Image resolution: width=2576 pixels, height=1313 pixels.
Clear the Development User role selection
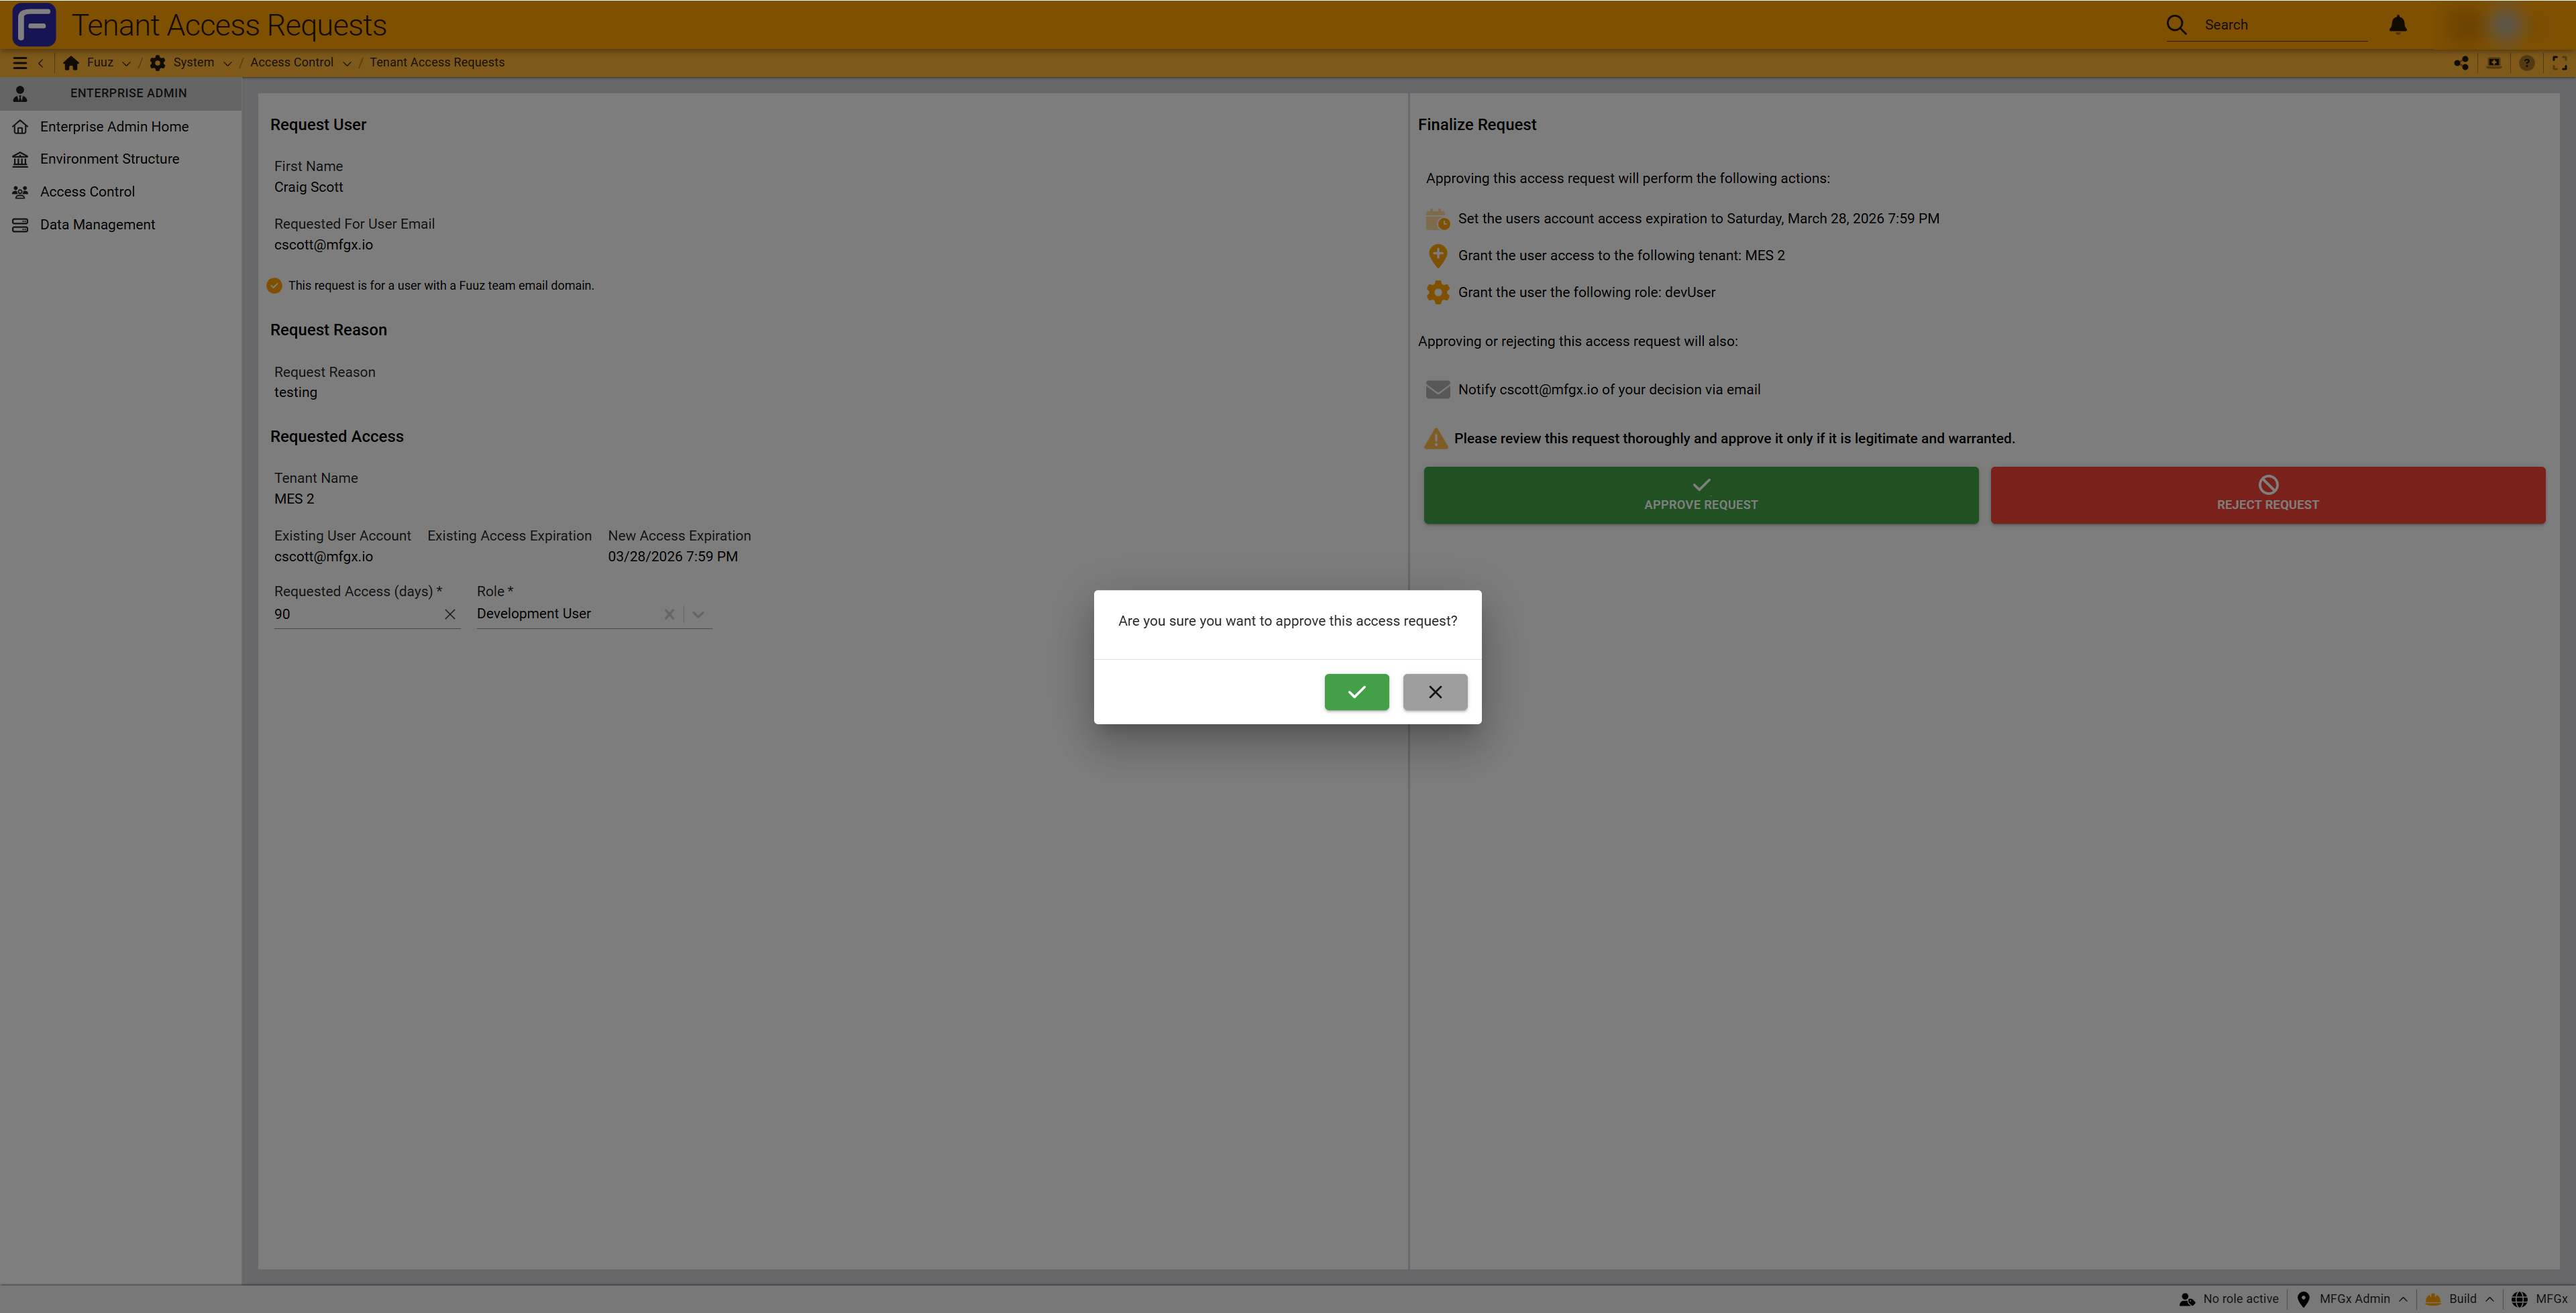(669, 614)
